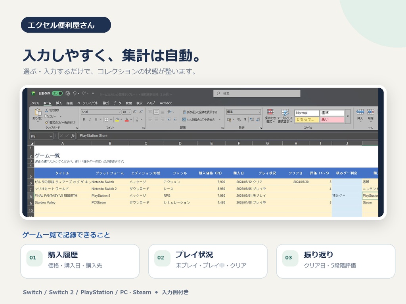The width and height of the screenshot is (406, 304).
Task: Click the top align icon
Action: click(x=150, y=112)
